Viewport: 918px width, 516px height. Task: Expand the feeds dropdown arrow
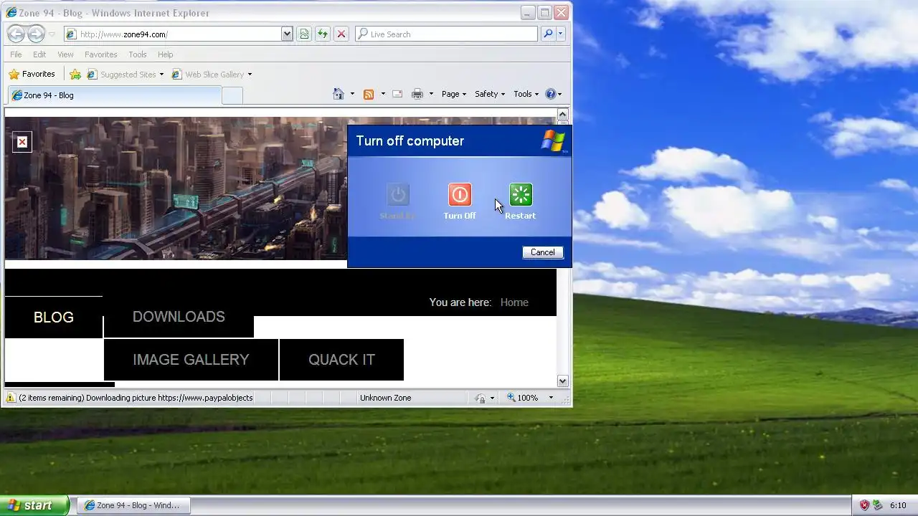click(383, 94)
